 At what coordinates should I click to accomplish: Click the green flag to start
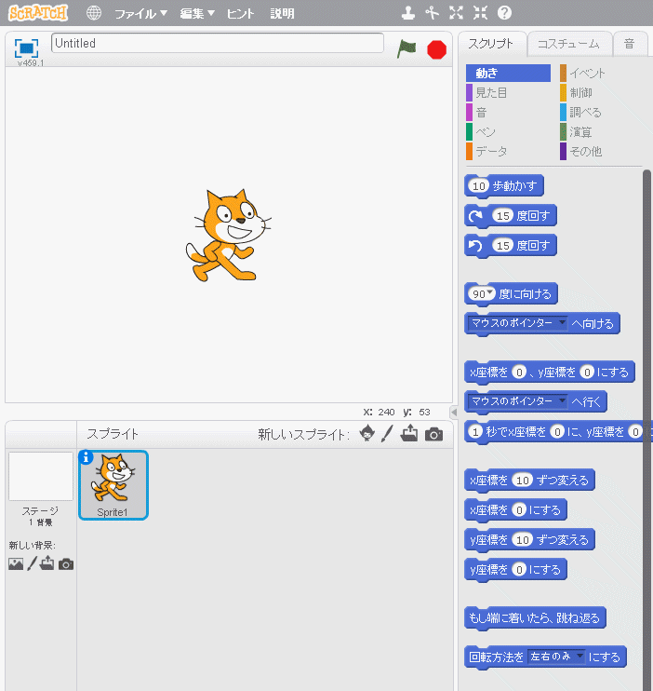(x=406, y=48)
